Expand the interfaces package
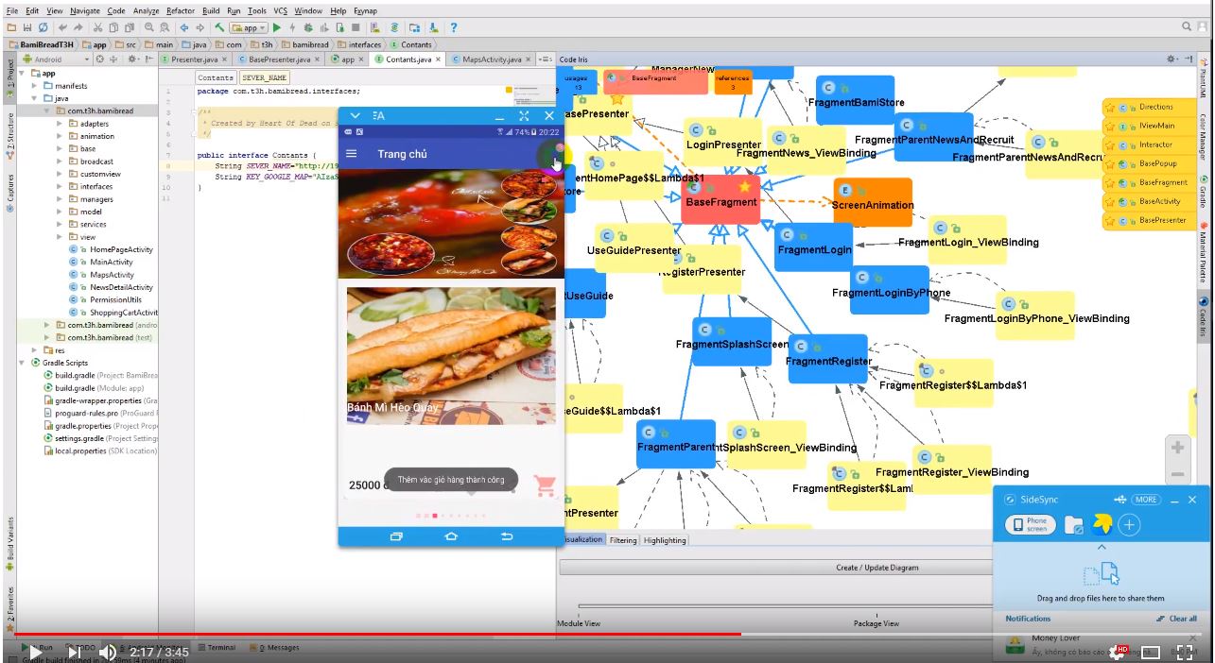 (60, 186)
